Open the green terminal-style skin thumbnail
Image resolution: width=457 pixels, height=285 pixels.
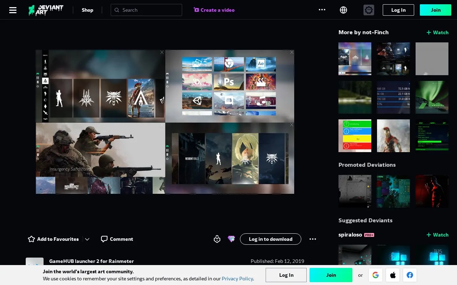point(432,136)
